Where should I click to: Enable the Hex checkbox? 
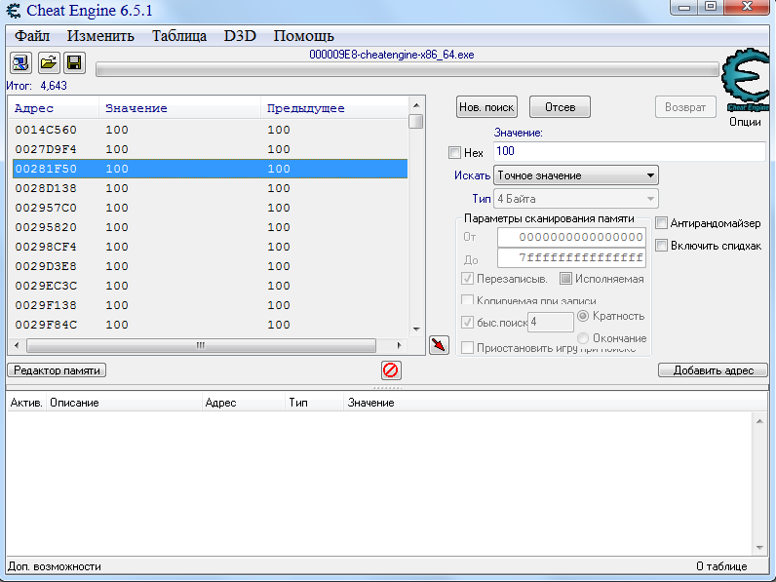(454, 153)
